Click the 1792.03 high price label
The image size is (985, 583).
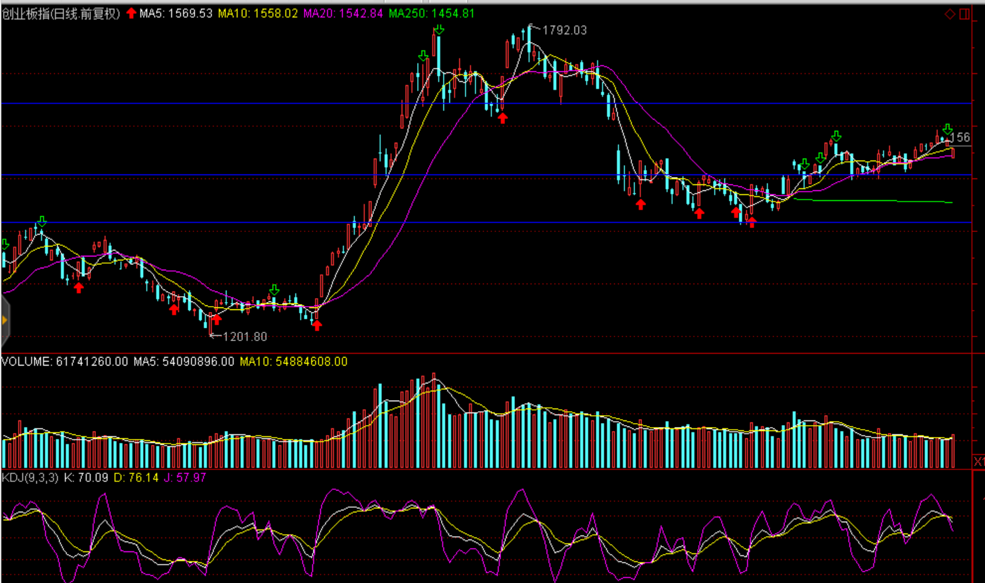564,30
